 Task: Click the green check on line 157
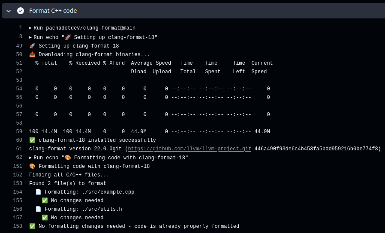[45, 218]
